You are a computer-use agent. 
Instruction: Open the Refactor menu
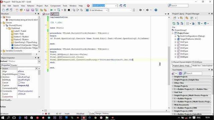(x=31, y=6)
